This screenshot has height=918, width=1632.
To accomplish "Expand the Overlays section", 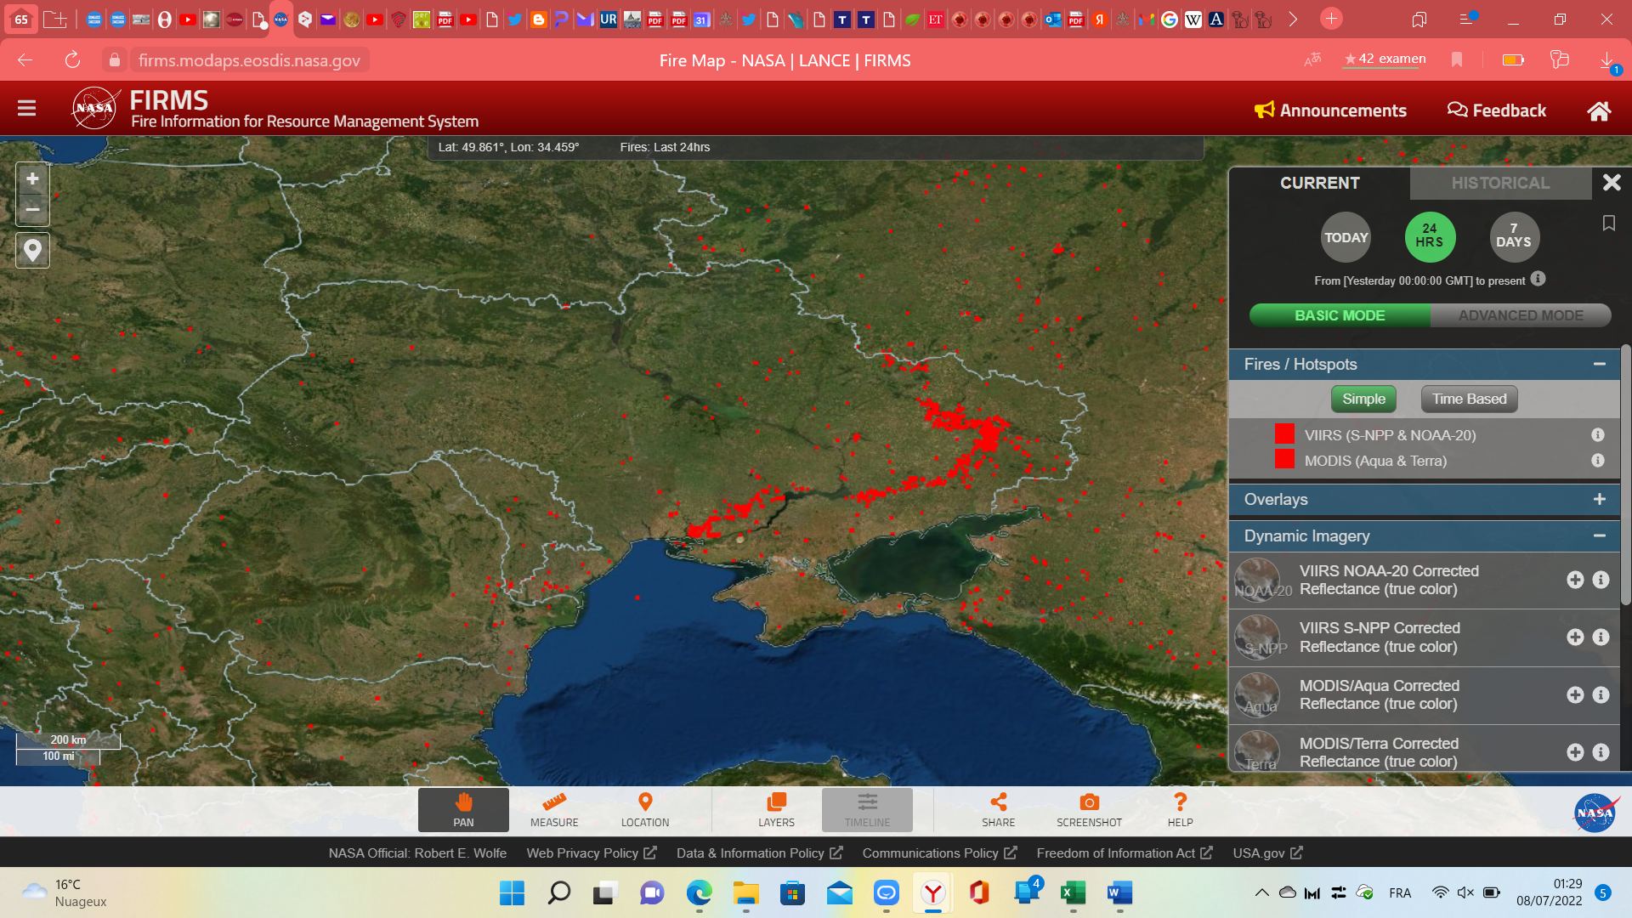I will [1599, 500].
